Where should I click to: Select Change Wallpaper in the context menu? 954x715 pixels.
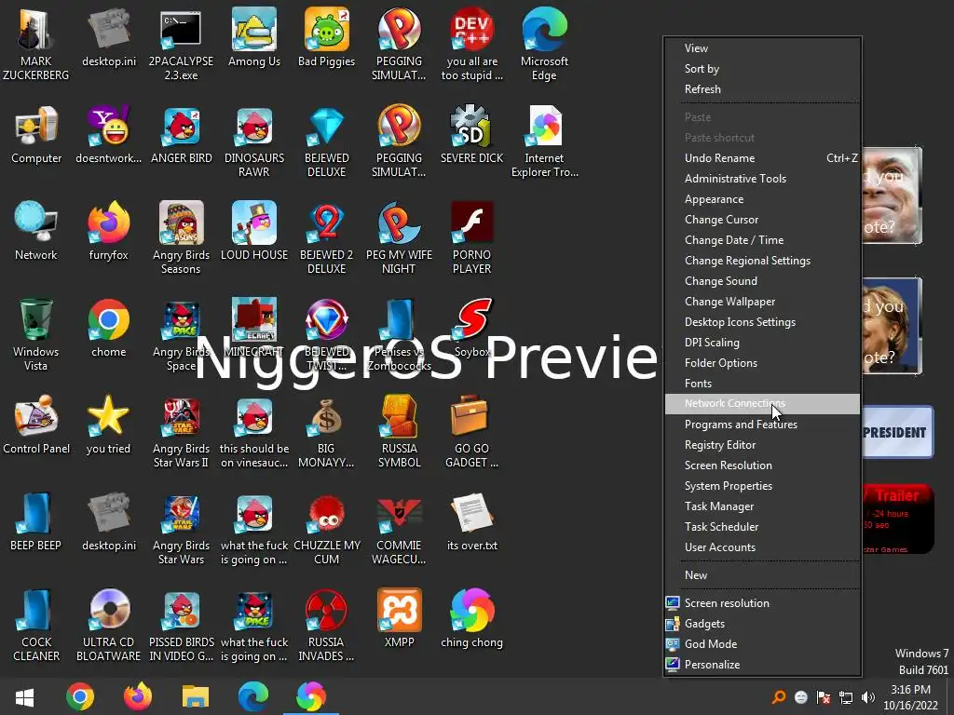[x=762, y=302]
